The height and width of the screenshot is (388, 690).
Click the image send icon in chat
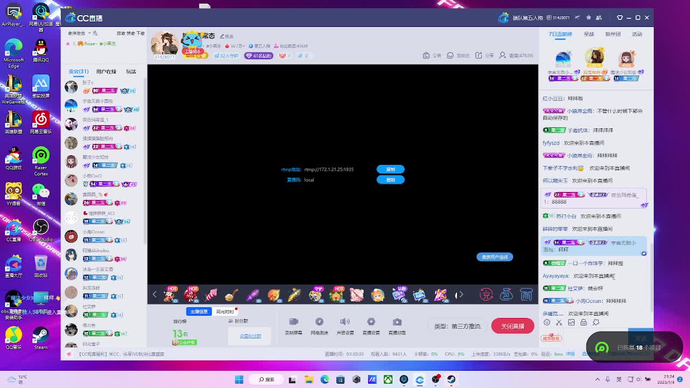[x=571, y=322]
